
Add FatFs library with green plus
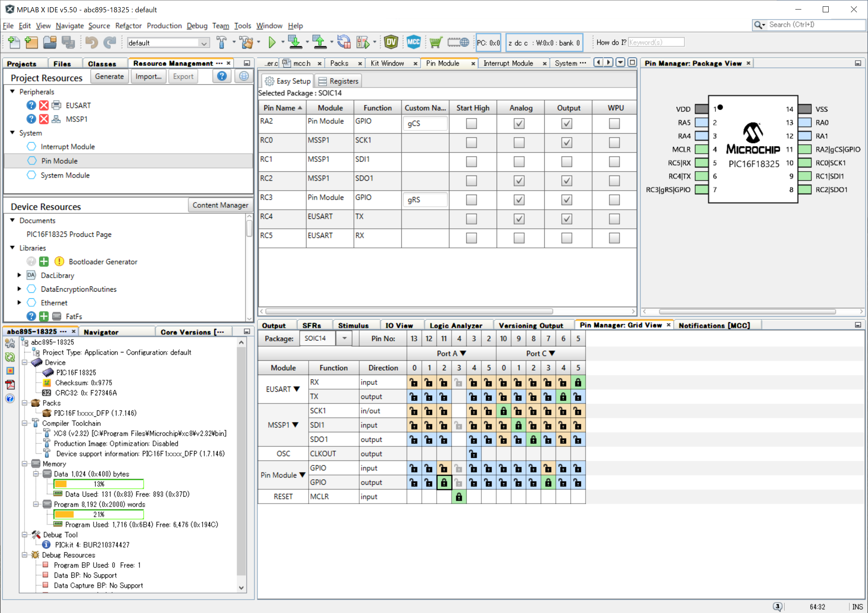pyautogui.click(x=44, y=316)
